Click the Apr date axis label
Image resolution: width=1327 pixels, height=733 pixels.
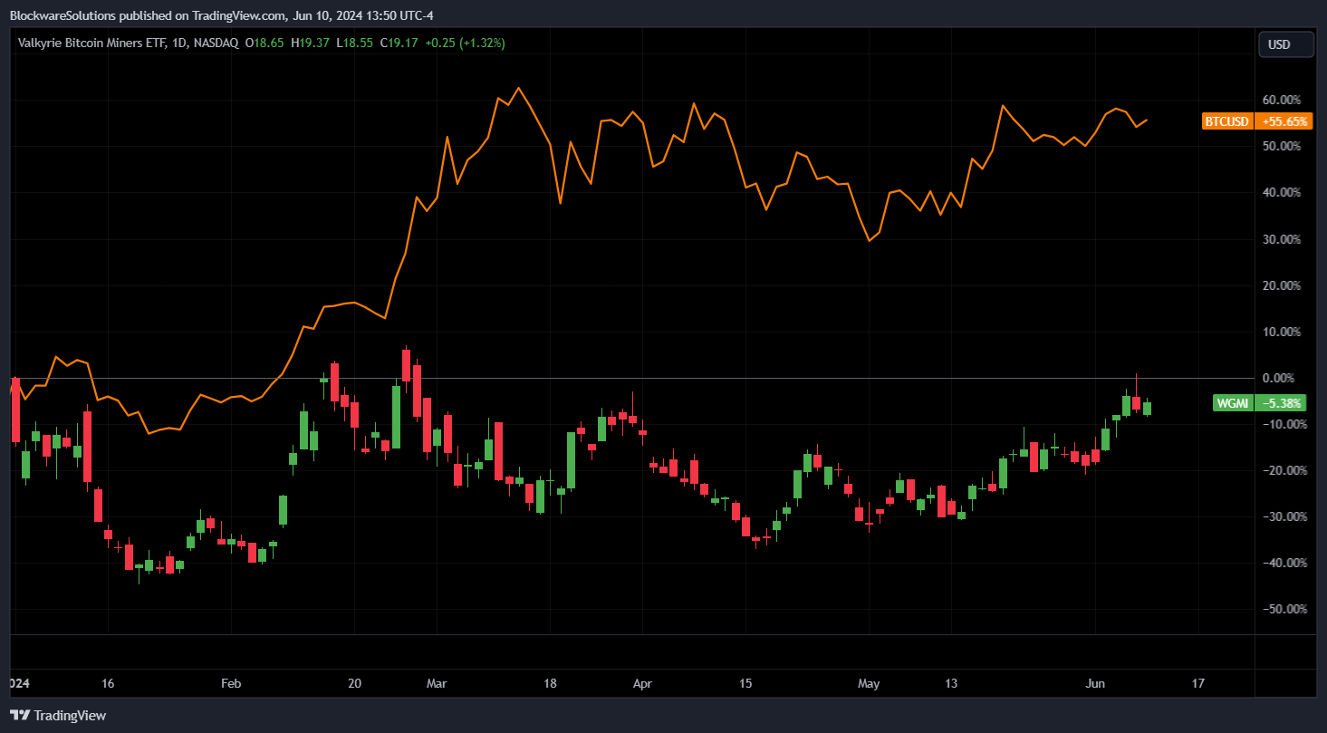(642, 683)
